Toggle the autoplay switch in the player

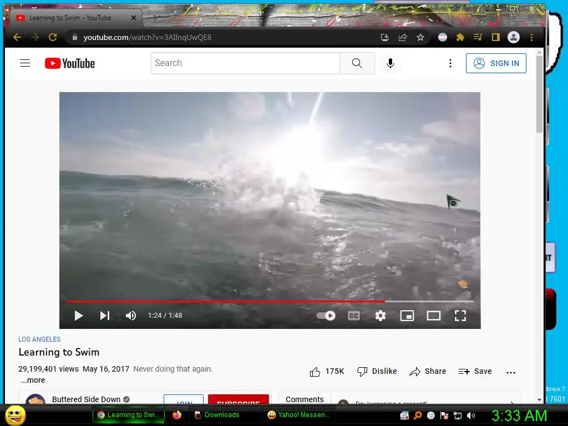coord(326,316)
